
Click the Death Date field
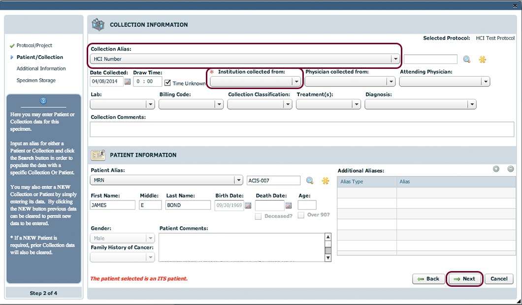click(270, 205)
